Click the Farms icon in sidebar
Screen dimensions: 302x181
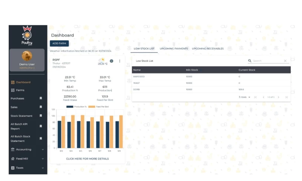click(x=13, y=90)
